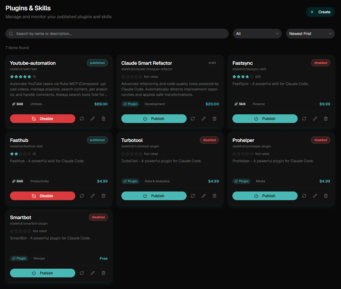Image resolution: width=341 pixels, height=289 pixels.
Task: Click the refresh icon on Youtube-automation card
Action: click(x=82, y=119)
